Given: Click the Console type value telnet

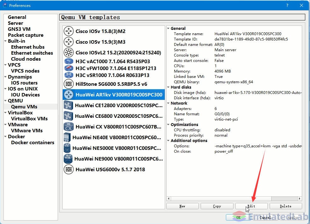Looking at the screenshot, I should point(220,55).
